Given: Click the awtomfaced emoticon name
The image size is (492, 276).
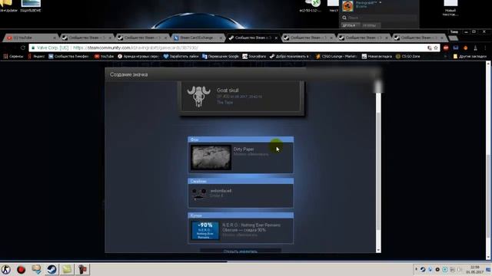Looking at the screenshot, I should click(221, 191).
